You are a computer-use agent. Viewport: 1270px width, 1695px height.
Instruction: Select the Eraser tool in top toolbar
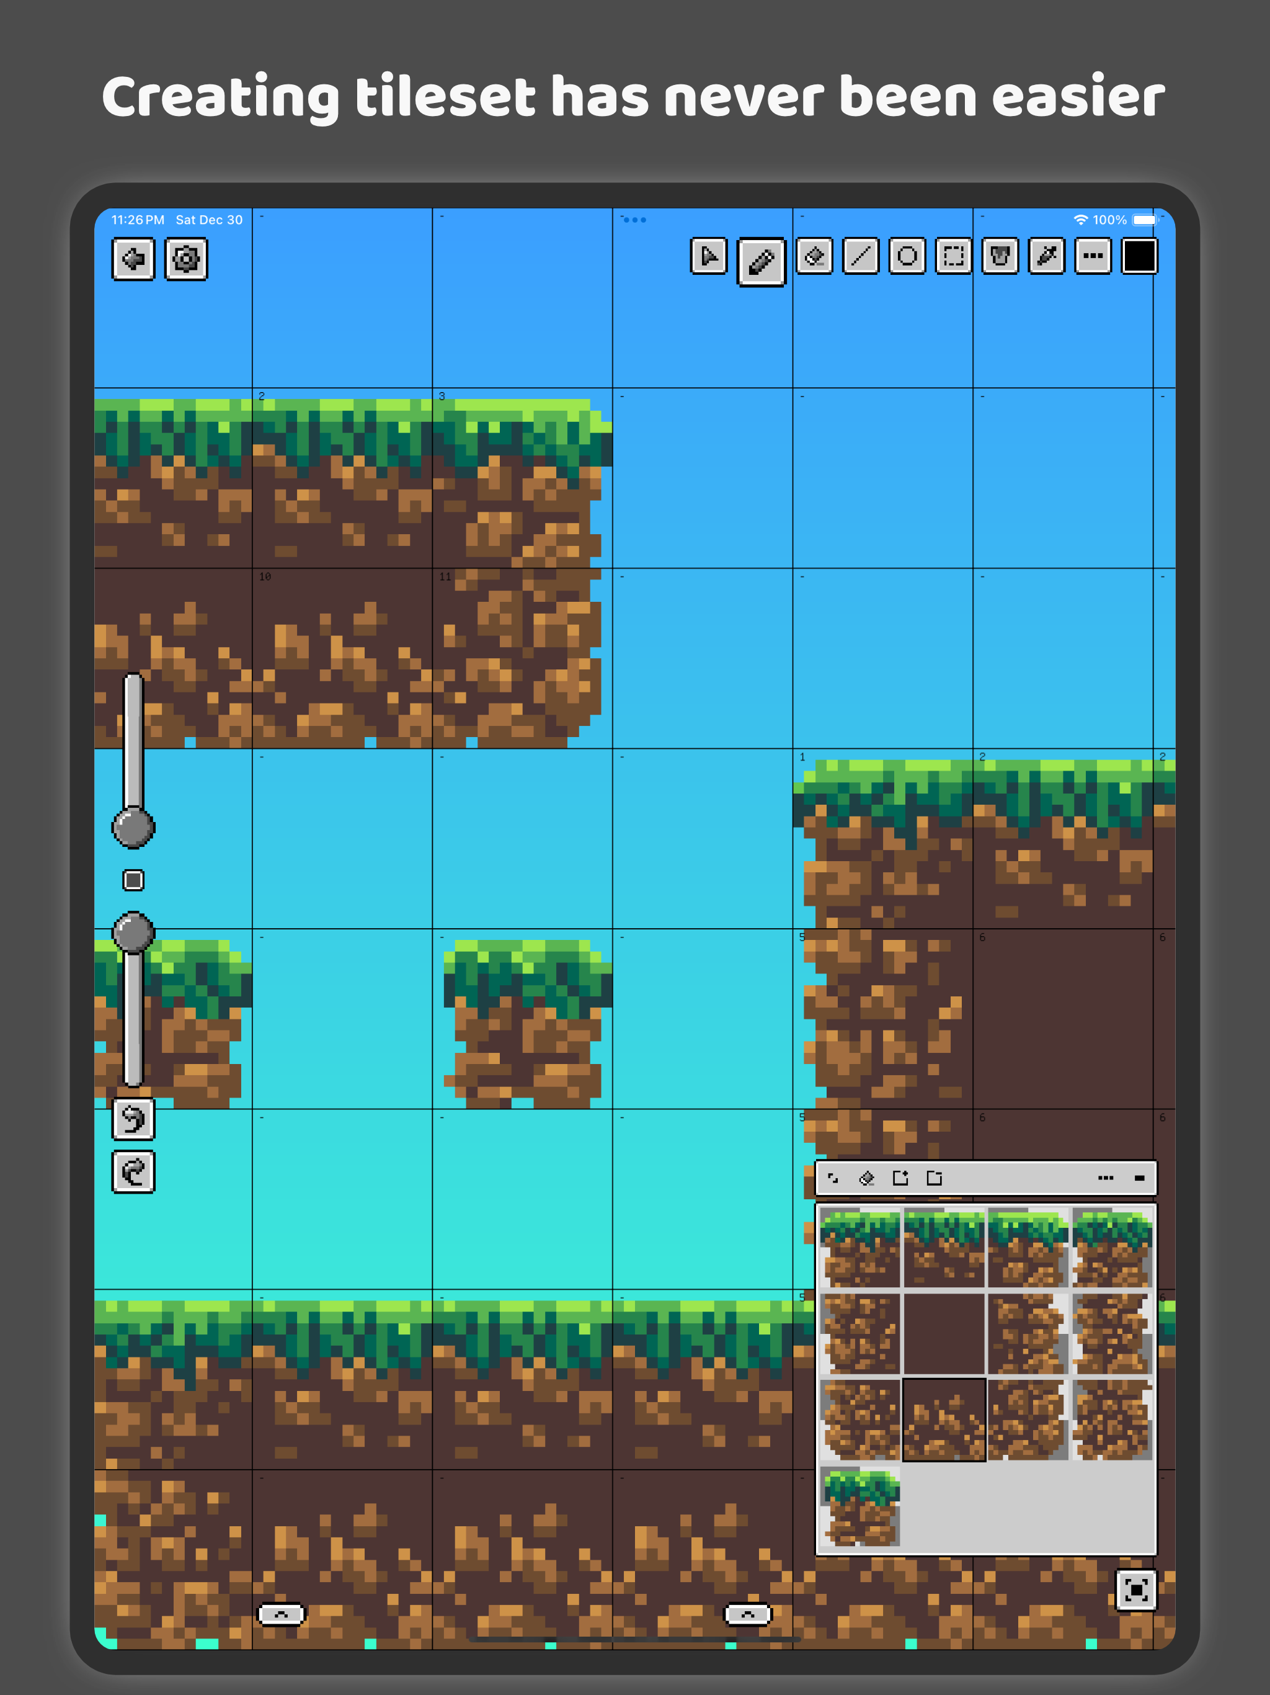pos(814,256)
